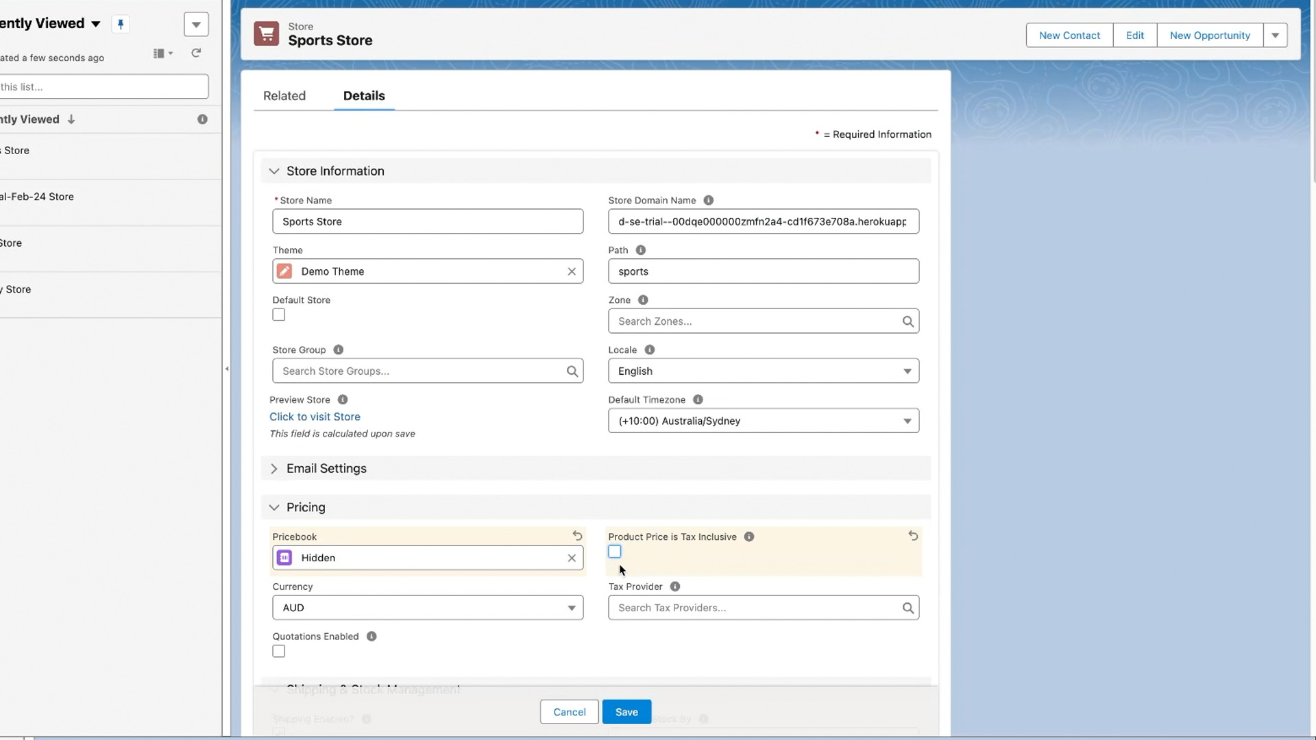Click the Store shopping cart icon

(x=266, y=34)
